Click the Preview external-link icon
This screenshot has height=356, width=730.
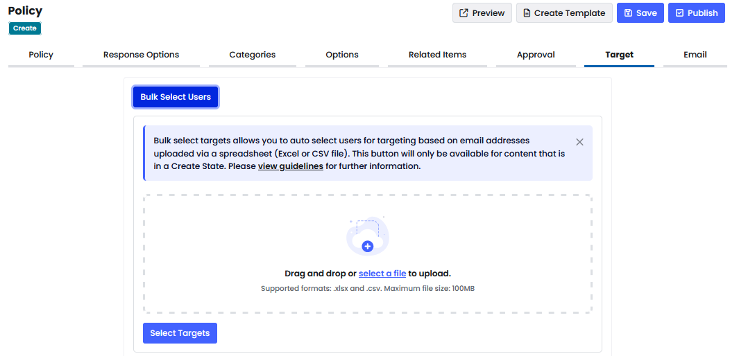[464, 13]
